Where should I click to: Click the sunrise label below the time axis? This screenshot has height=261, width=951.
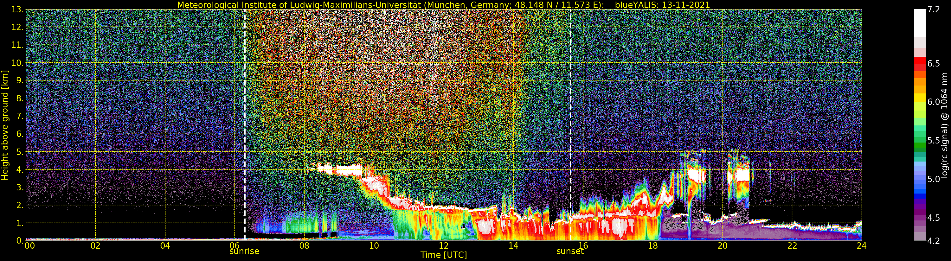[244, 251]
